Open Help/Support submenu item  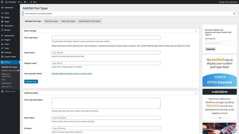click(x=7, y=83)
